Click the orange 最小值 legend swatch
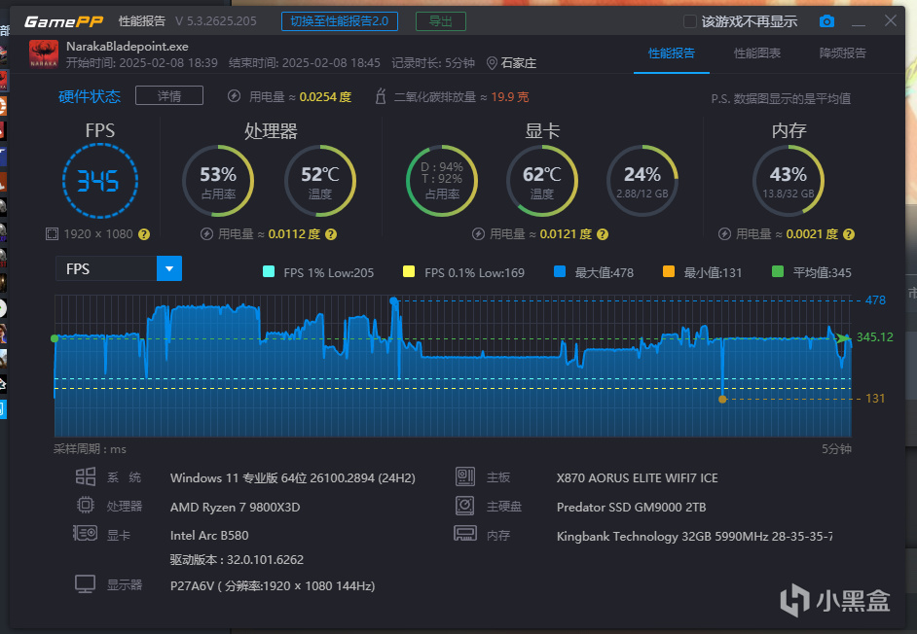Viewport: 917px width, 634px height. tap(669, 271)
